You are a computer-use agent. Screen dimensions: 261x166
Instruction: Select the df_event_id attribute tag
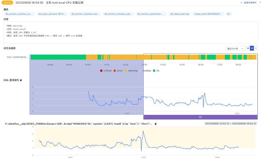pos(52,14)
